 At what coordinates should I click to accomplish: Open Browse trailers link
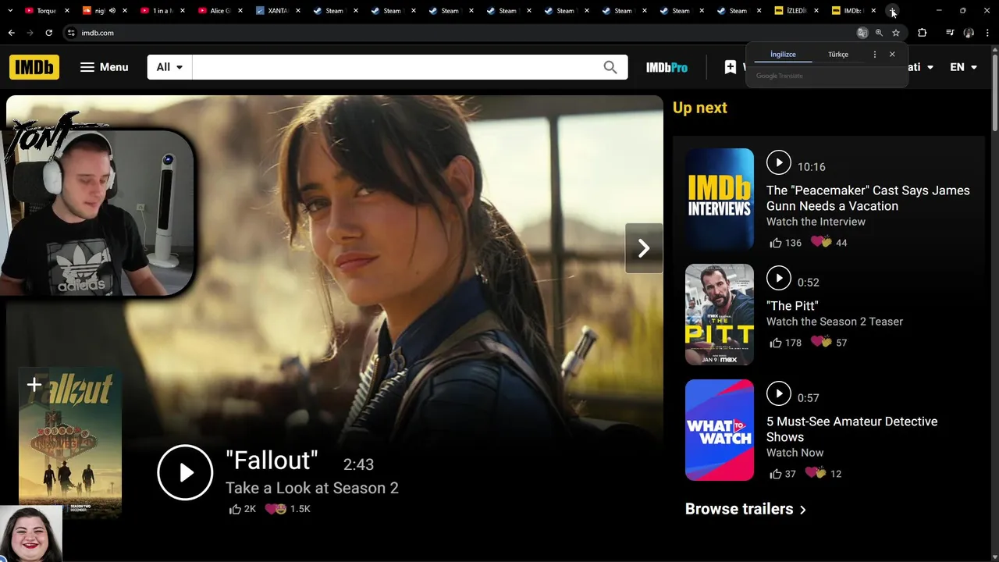tap(745, 509)
